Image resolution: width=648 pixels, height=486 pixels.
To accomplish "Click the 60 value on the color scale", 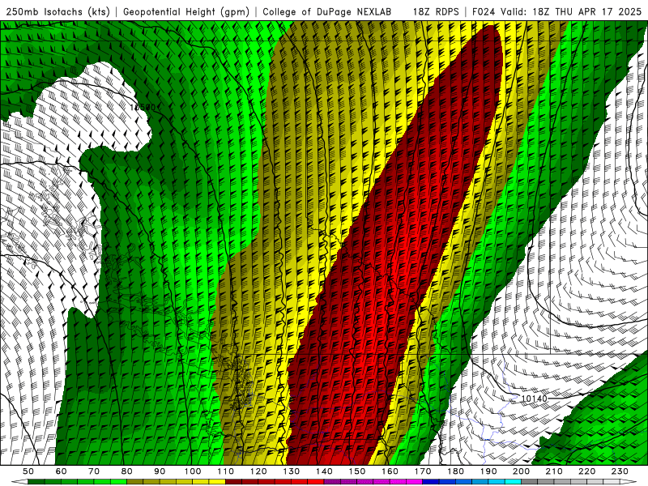I will tap(61, 471).
